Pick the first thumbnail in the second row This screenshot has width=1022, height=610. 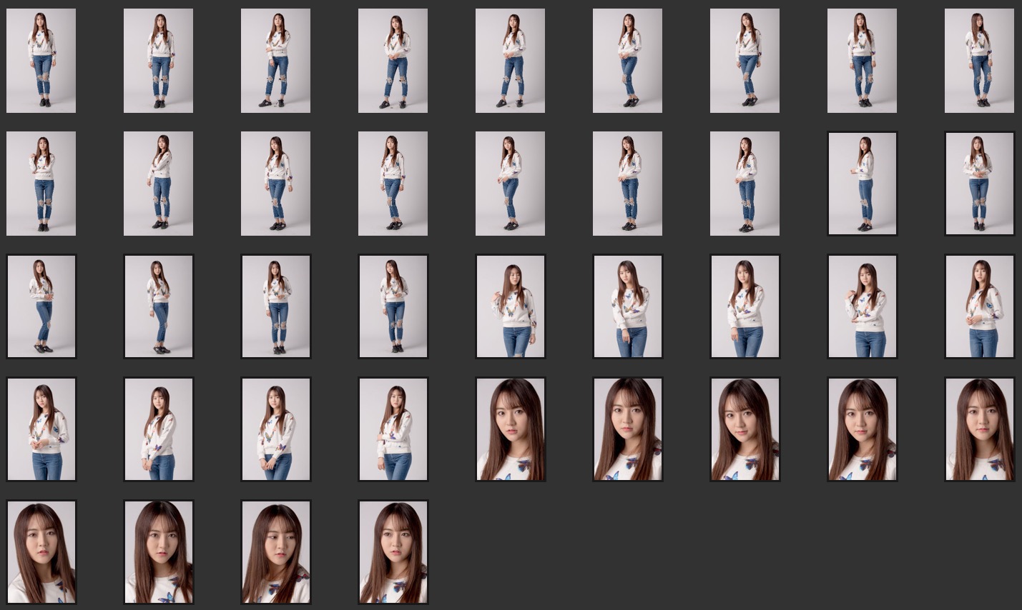41,184
